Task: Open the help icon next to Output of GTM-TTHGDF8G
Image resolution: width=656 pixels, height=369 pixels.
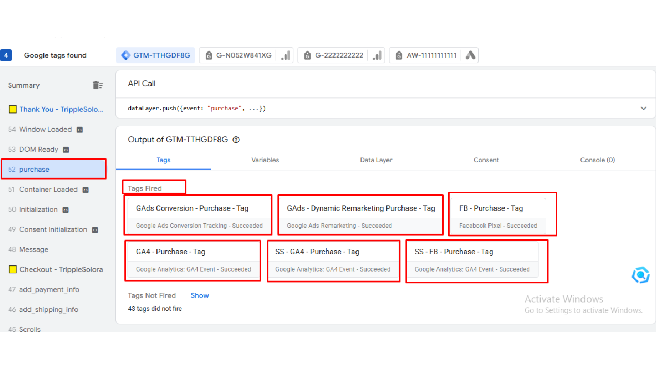Action: click(x=236, y=140)
